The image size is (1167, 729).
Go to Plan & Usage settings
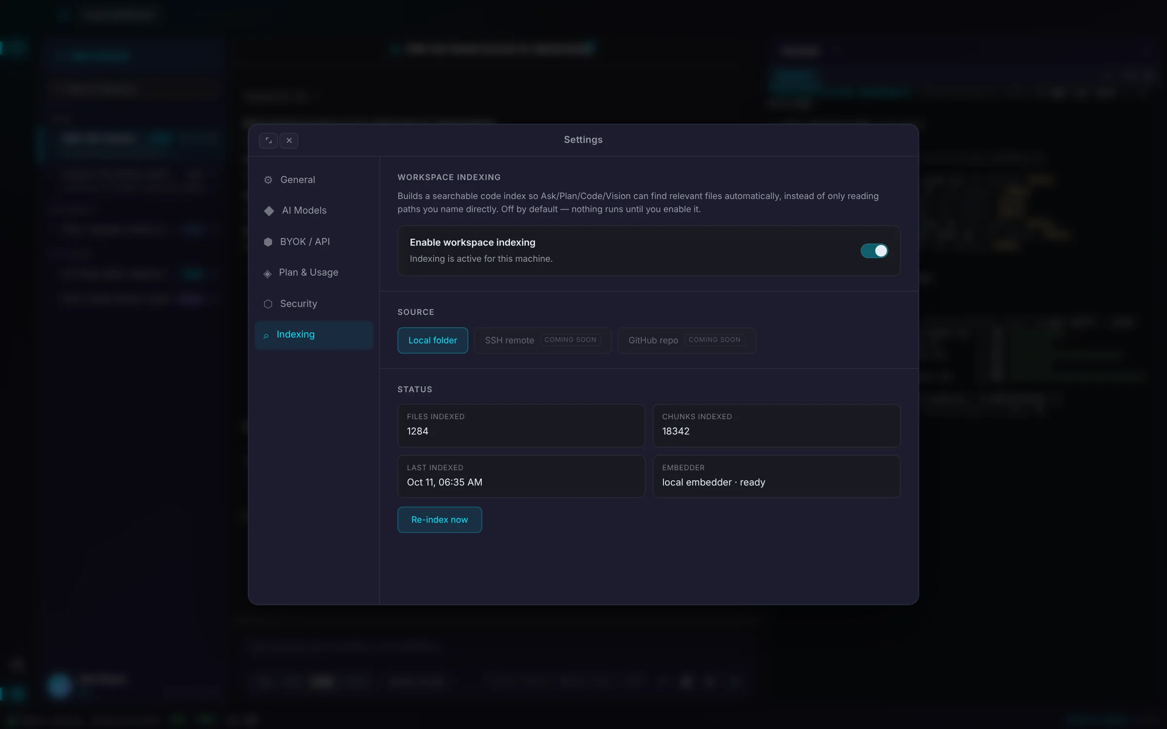(314, 273)
